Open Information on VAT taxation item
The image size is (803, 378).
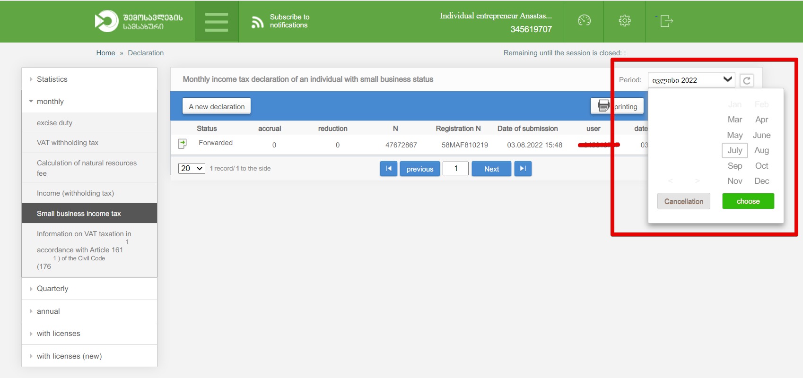tap(89, 250)
